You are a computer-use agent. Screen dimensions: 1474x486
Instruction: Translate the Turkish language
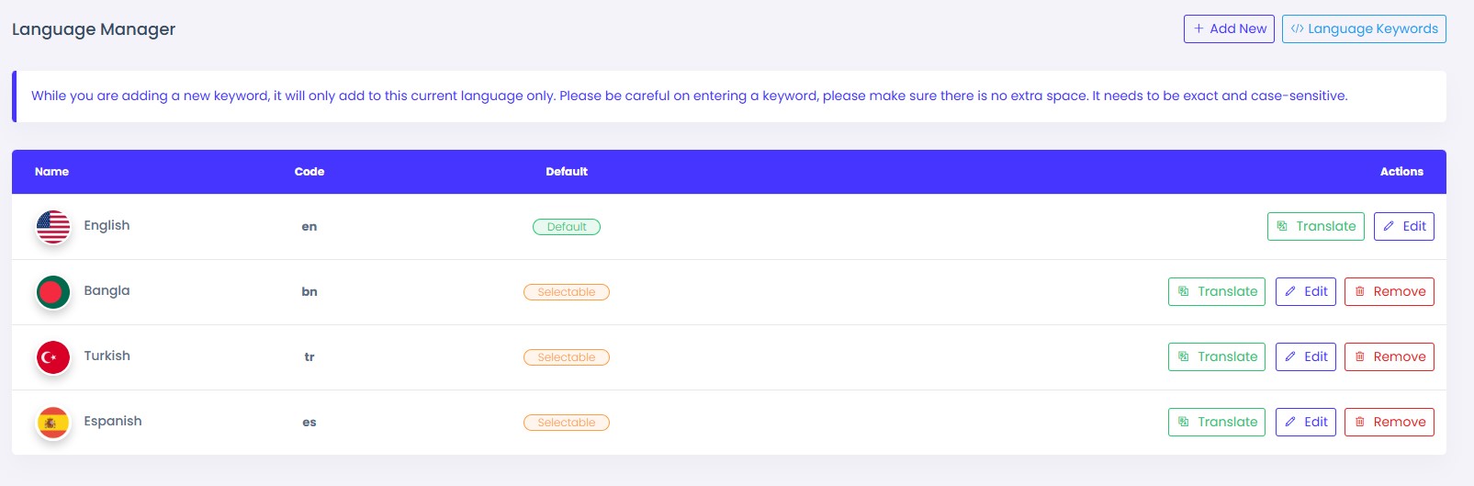pos(1217,357)
